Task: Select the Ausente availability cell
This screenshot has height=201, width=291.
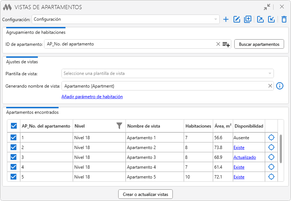Action: pos(249,138)
